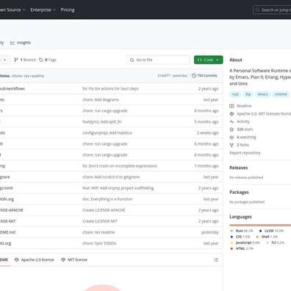This screenshot has height=291, width=291.
Task: Open commit config(vrsjmp): Add Habitica
Action: click(107, 133)
